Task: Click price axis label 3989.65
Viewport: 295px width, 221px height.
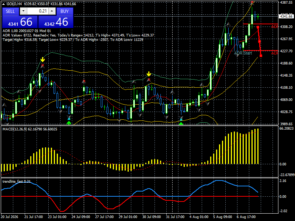Action: pos(286,124)
